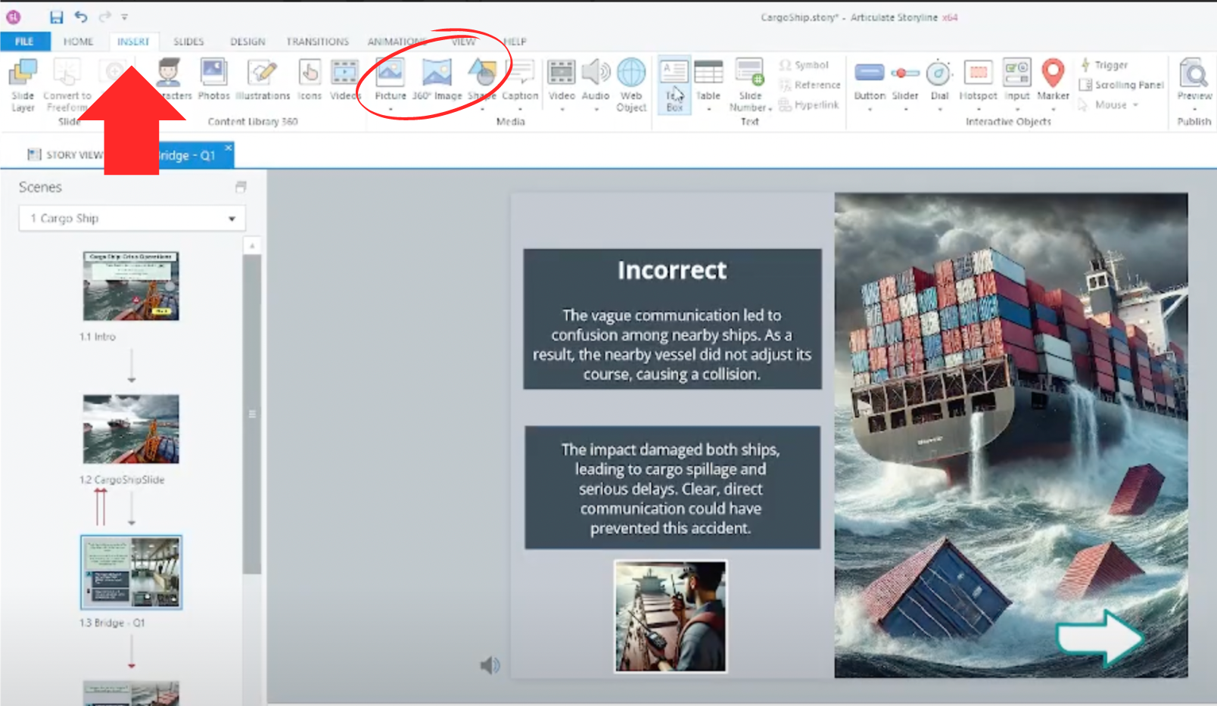The width and height of the screenshot is (1217, 706).
Task: Open the Customize Quick Access Toolbar arrow
Action: (x=125, y=17)
